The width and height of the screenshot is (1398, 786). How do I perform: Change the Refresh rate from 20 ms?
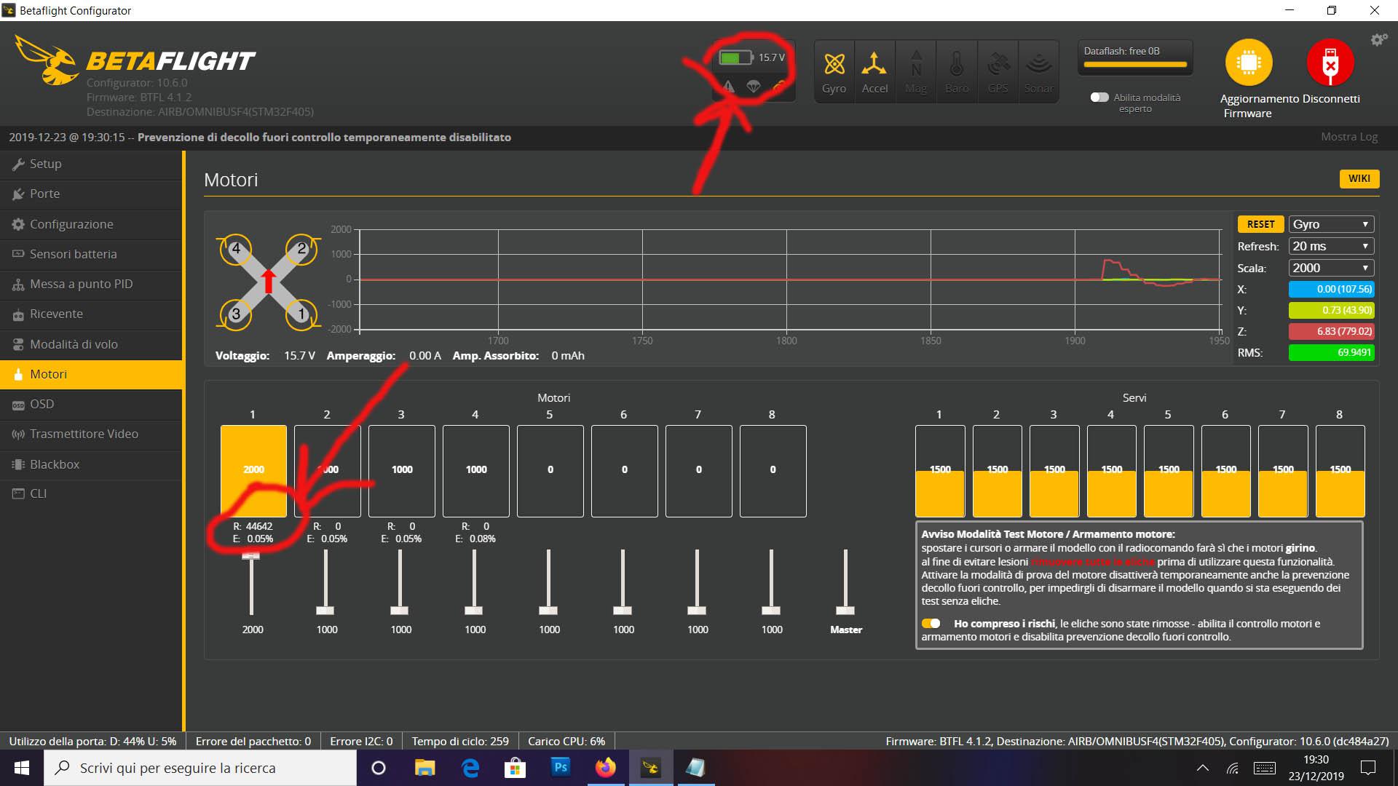(1331, 246)
